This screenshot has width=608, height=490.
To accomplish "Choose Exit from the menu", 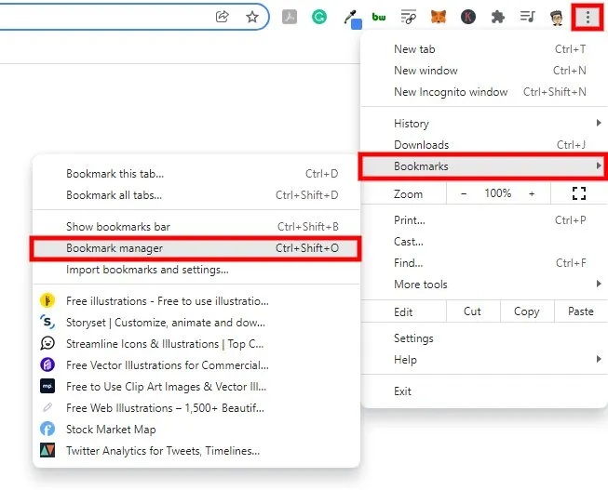I will click(x=484, y=391).
